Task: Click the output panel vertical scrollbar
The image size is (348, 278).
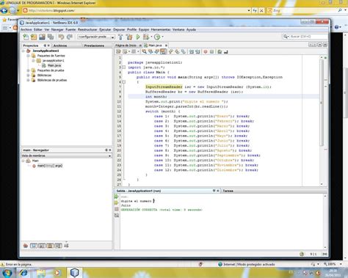Action: click(x=325, y=222)
